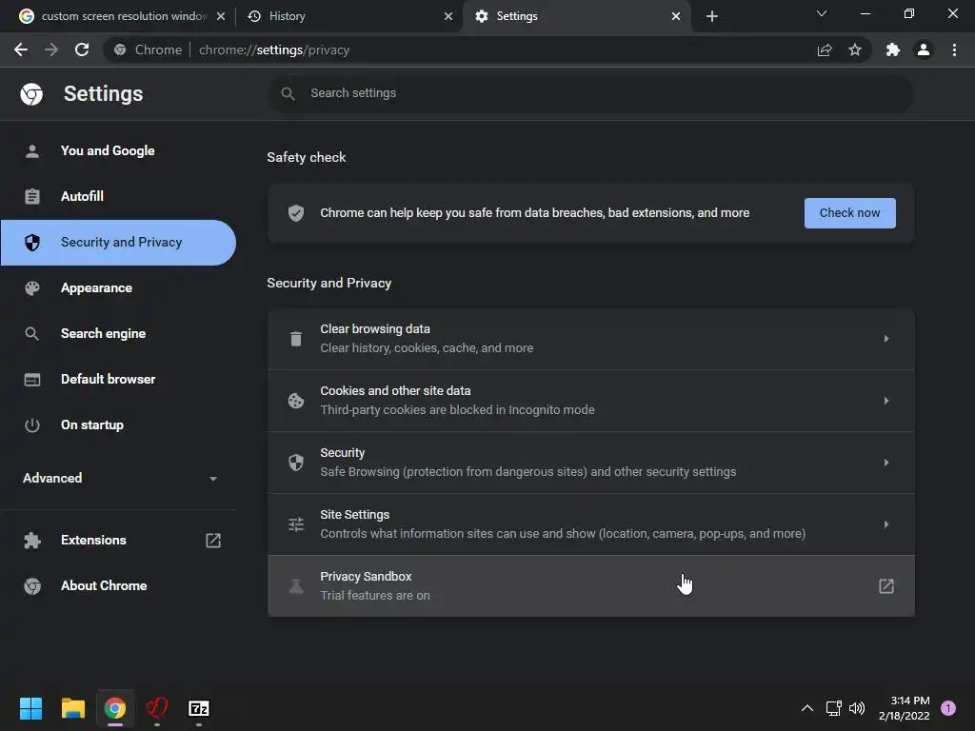Open Extensions from the sidebar
Image resolution: width=975 pixels, height=731 pixels.
tap(118, 541)
